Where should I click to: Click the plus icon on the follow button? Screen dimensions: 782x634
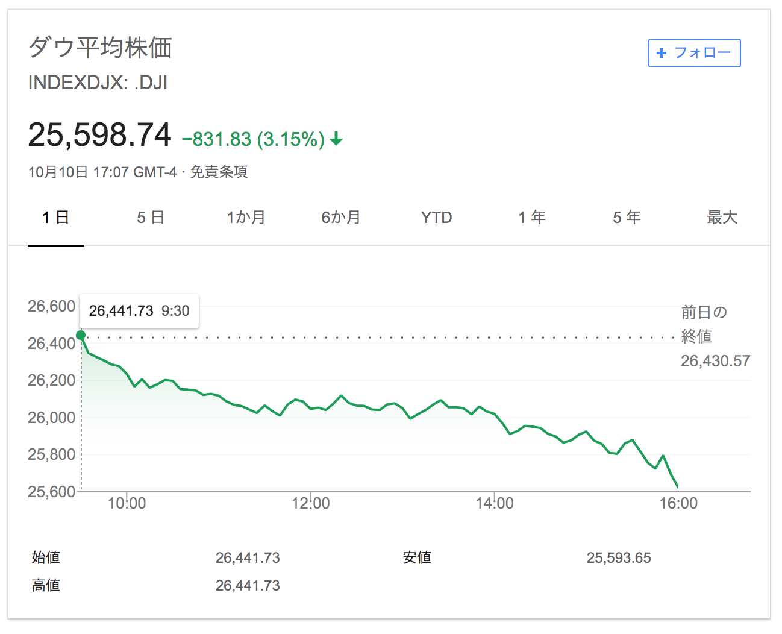662,53
